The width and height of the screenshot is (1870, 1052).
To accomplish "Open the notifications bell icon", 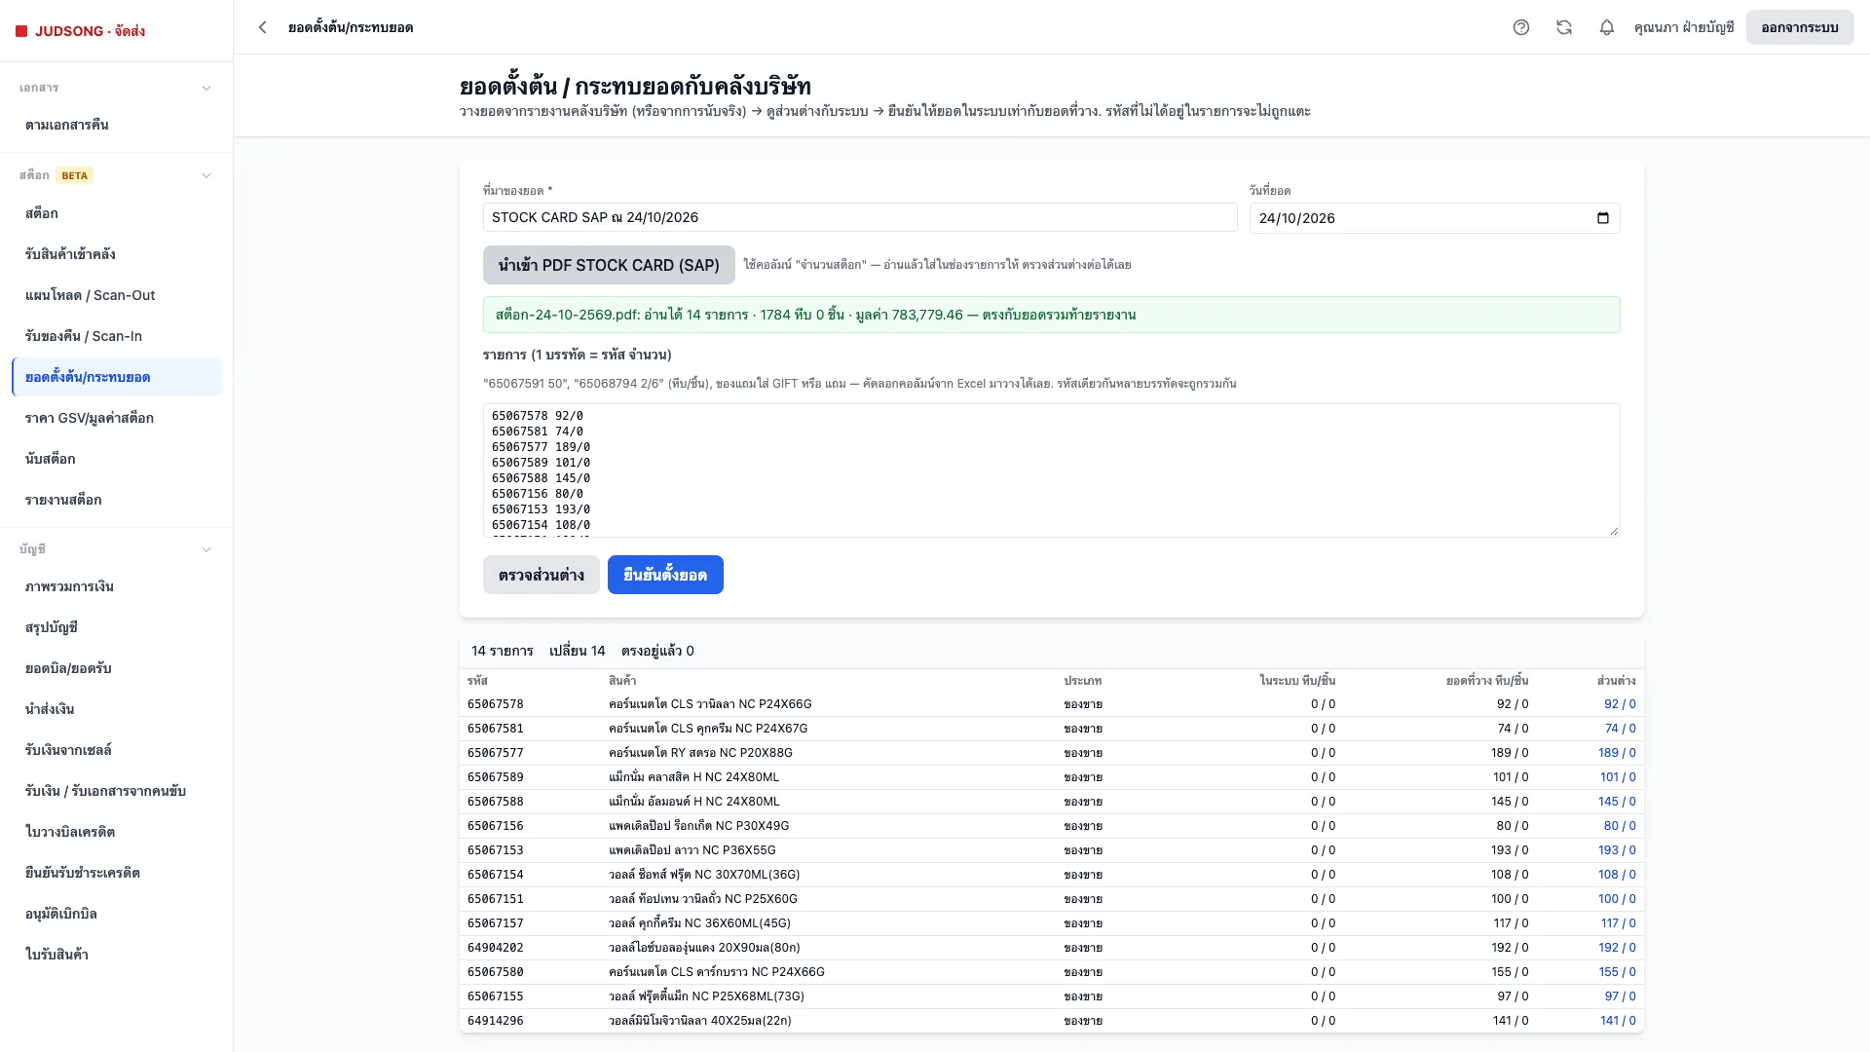I will point(1607,27).
